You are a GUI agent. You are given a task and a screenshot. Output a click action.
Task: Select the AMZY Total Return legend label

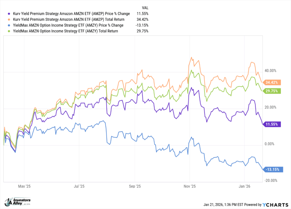click(x=65, y=31)
